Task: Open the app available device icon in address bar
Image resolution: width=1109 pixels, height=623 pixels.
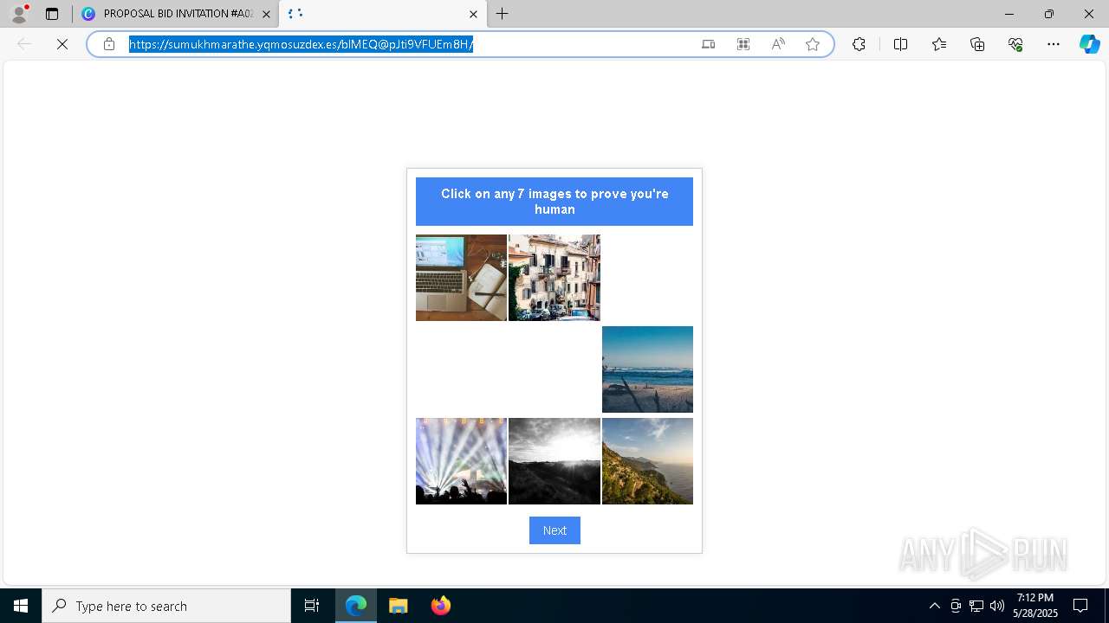Action: click(708, 44)
